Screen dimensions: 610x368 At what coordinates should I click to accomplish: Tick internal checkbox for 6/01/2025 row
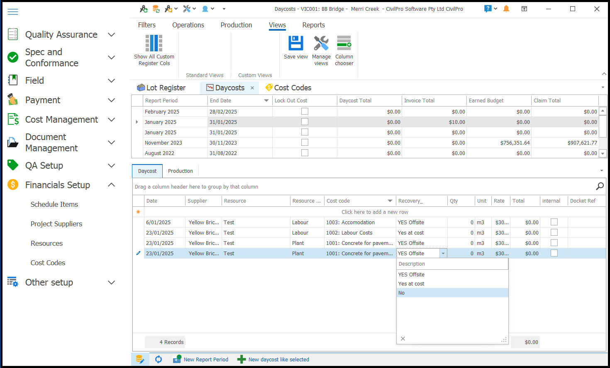point(554,222)
